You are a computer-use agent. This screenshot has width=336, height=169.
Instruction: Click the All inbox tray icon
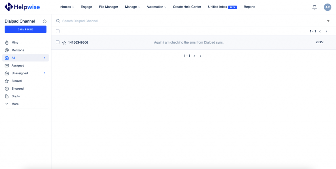point(7,58)
